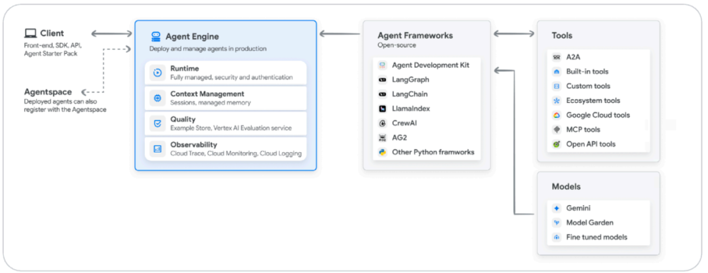
Task: Click the CrewAI icon
Action: click(x=382, y=123)
